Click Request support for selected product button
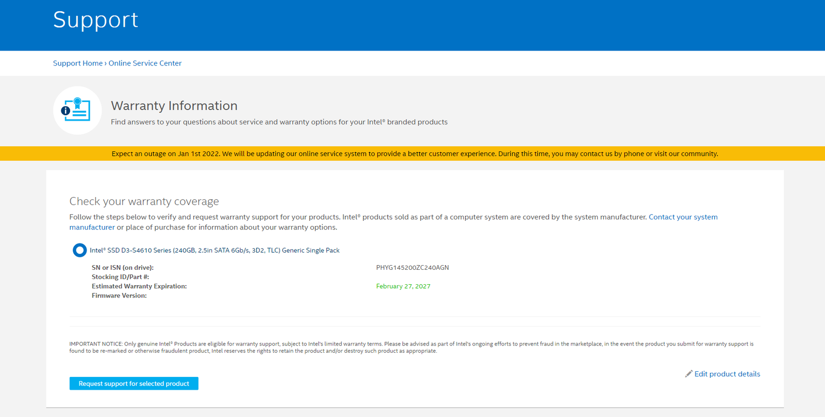 [134, 384]
